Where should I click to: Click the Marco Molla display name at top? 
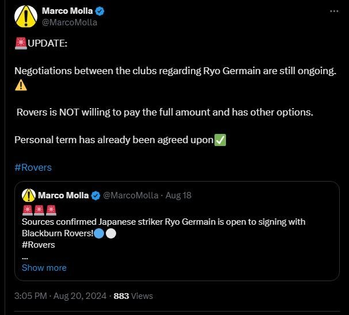click(67, 11)
